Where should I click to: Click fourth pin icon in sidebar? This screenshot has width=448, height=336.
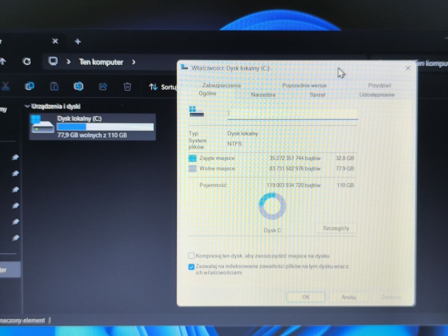point(15,205)
